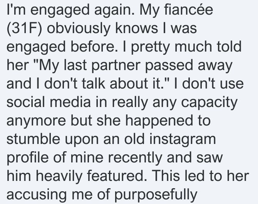Click the word "anymore"
258x204 pixels.
[x=36, y=121]
